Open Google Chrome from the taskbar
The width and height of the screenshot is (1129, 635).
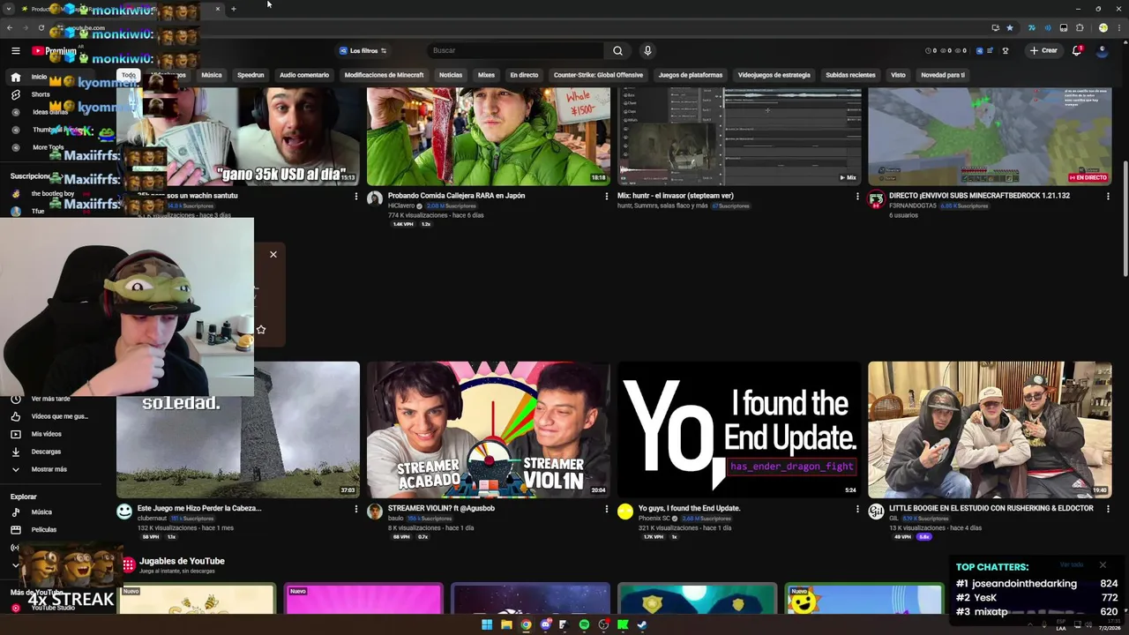point(526,624)
